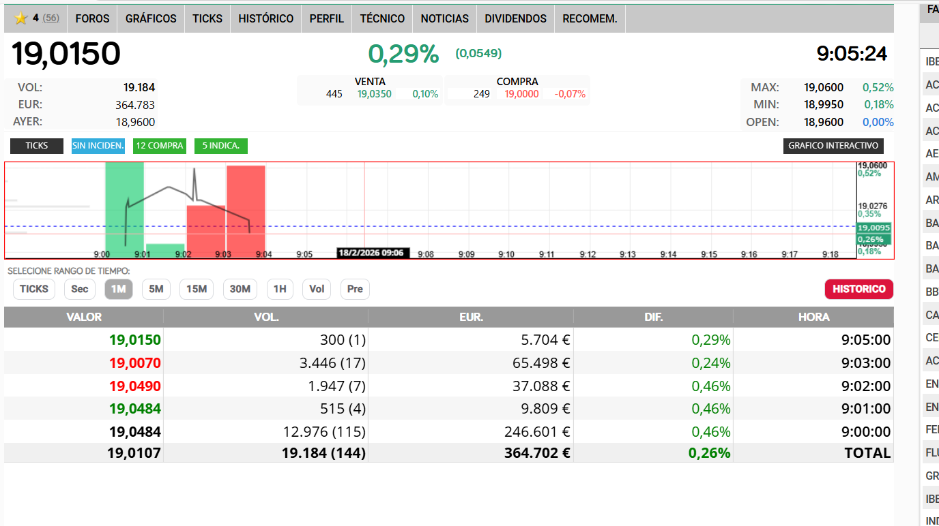Click the black TICKS label button
The image size is (939, 526).
click(37, 146)
